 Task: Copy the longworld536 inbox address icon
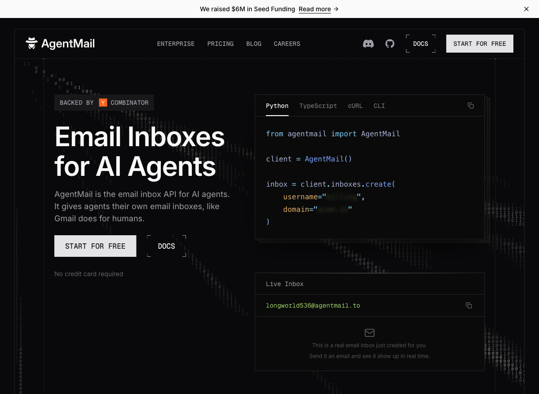(469, 305)
